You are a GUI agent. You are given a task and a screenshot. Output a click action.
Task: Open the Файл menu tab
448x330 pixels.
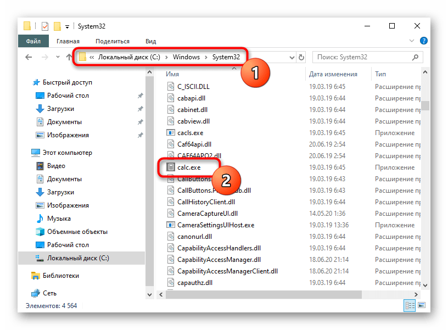33,41
